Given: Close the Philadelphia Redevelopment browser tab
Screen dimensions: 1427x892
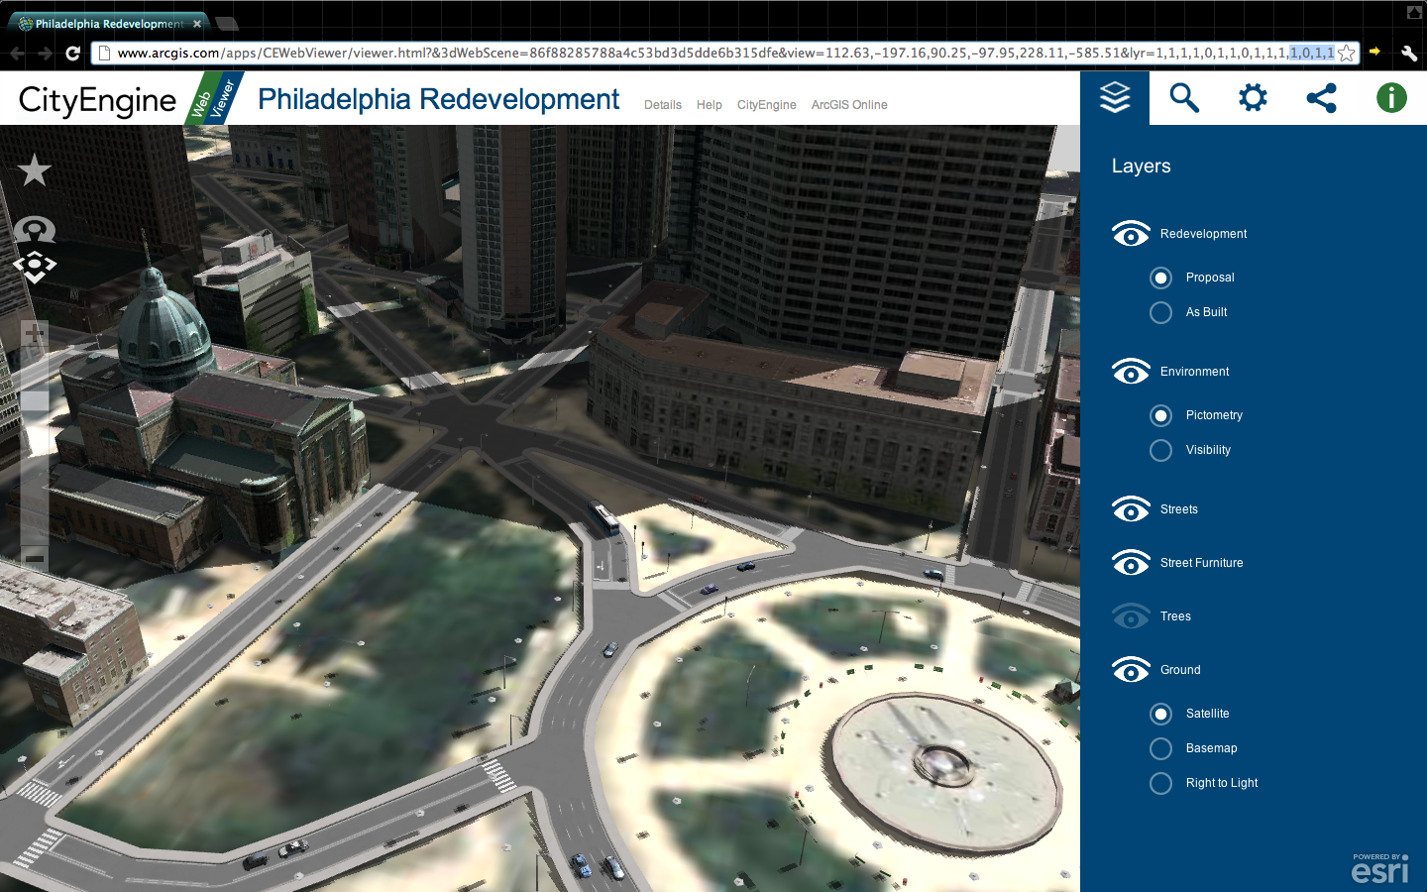Looking at the screenshot, I should 197,24.
